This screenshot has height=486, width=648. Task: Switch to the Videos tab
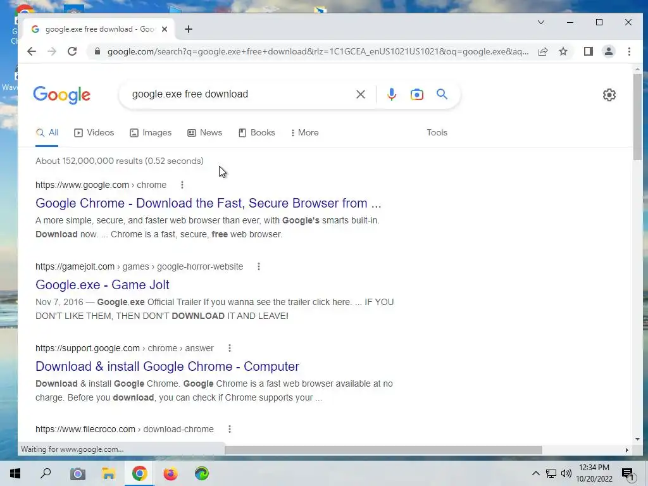tap(94, 133)
